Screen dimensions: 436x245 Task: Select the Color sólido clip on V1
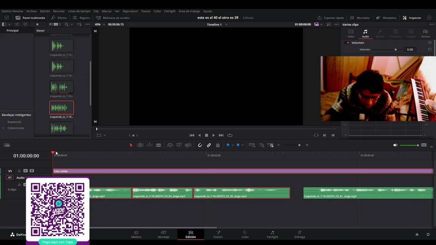click(243, 171)
